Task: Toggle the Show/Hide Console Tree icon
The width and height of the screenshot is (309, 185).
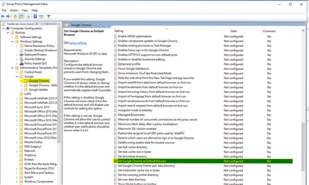Action: coord(21,17)
